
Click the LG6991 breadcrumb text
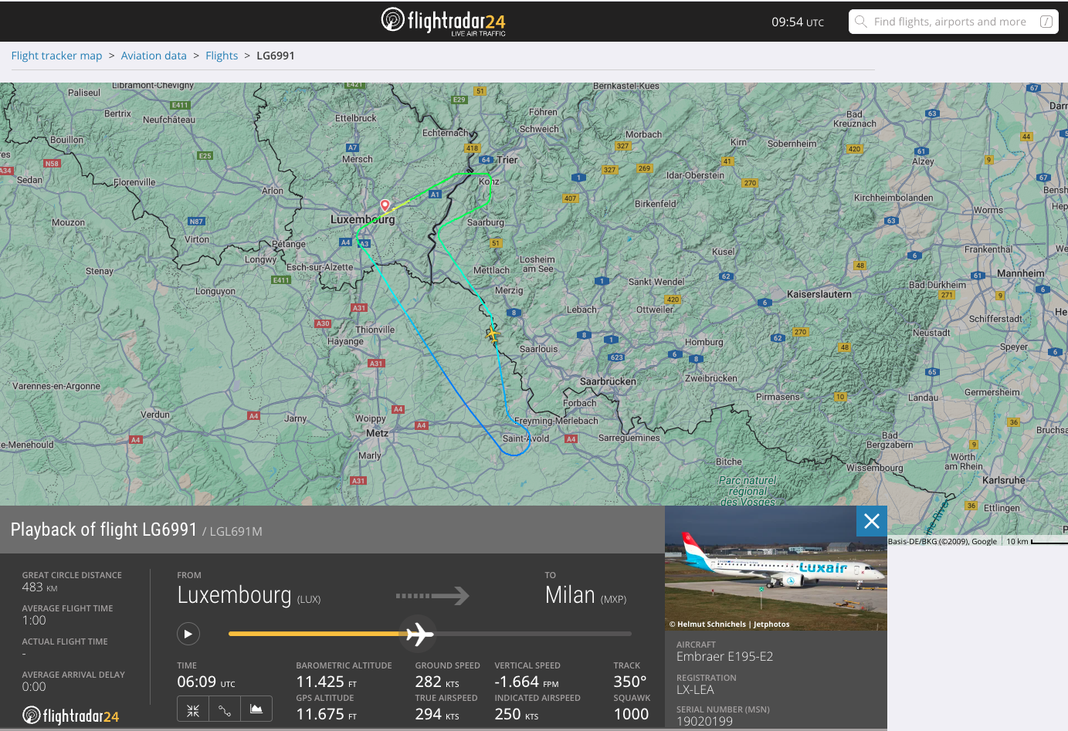click(x=276, y=56)
